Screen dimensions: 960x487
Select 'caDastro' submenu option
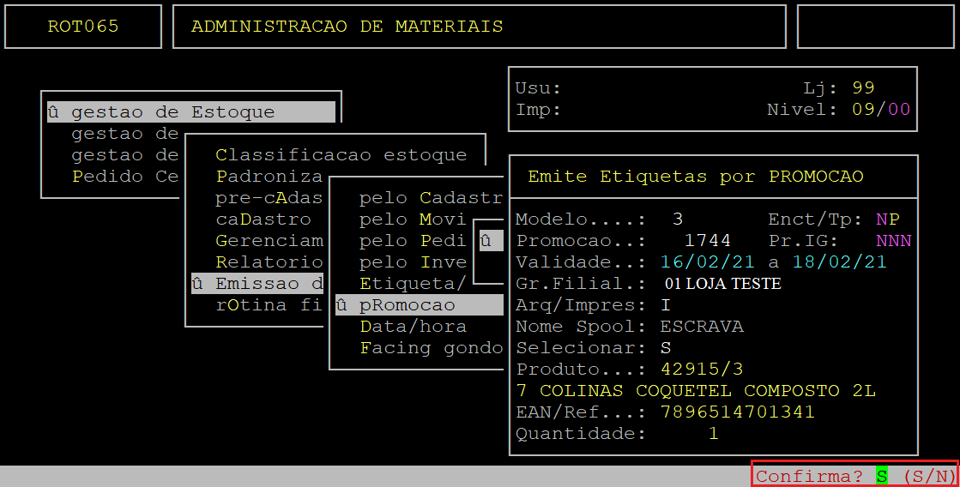click(x=263, y=219)
